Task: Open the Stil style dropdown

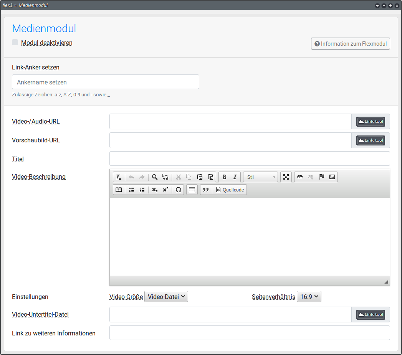Action: pyautogui.click(x=260, y=177)
